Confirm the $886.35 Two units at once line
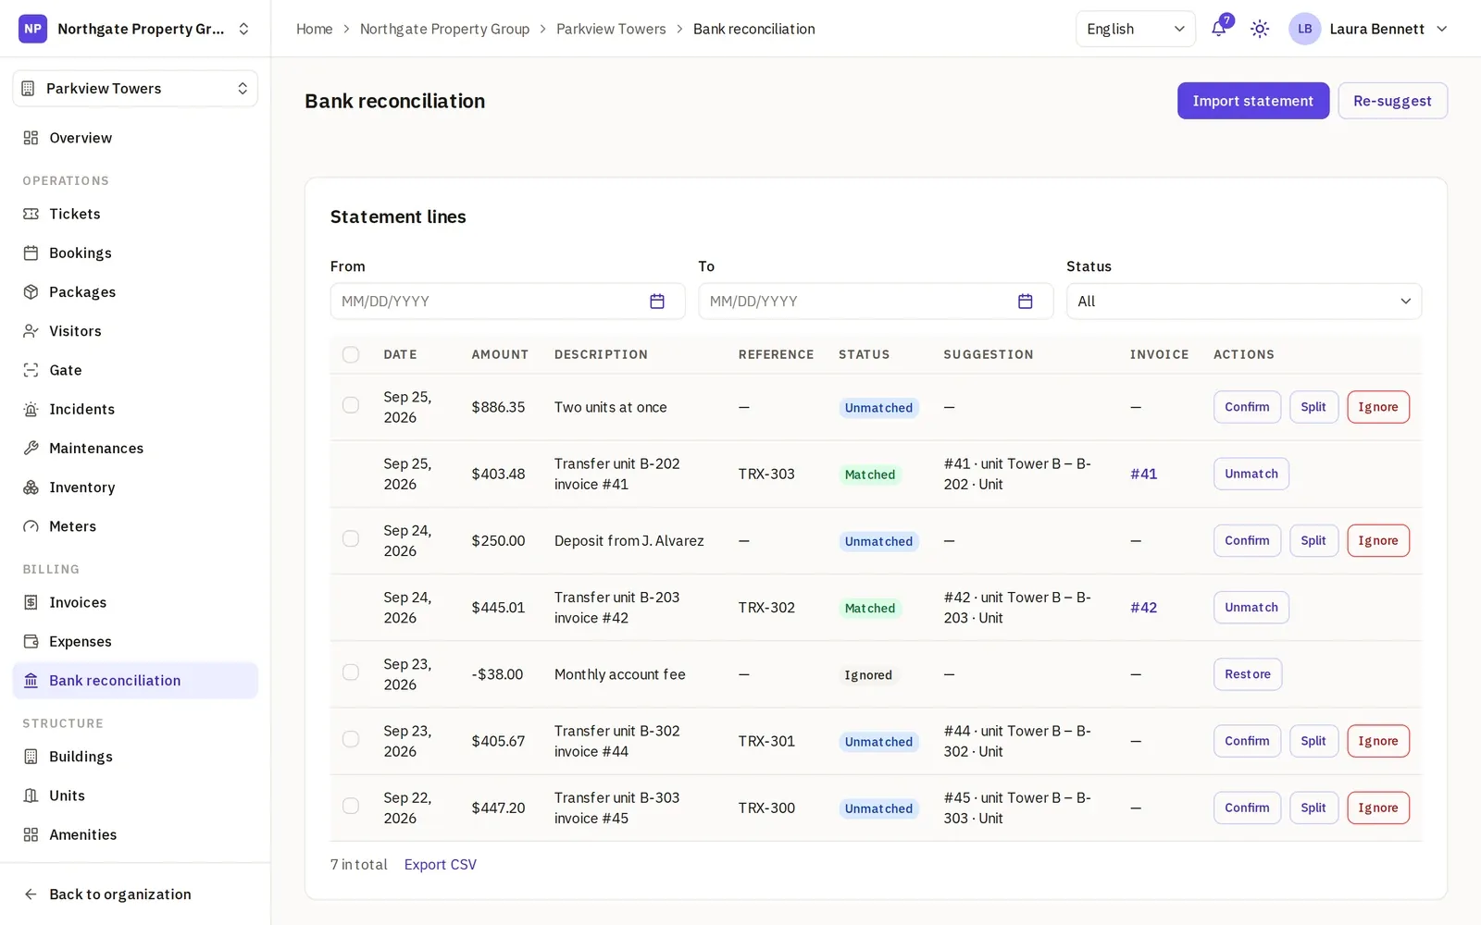Viewport: 1481px width, 925px height. pyautogui.click(x=1247, y=407)
